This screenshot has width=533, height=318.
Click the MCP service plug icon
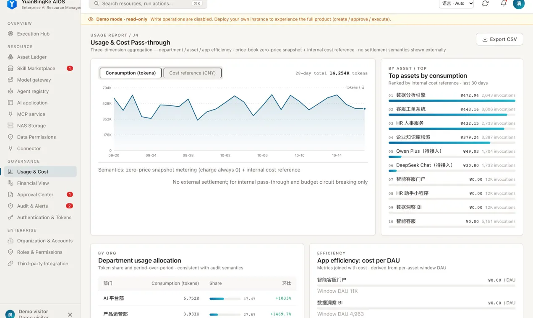coord(10,114)
